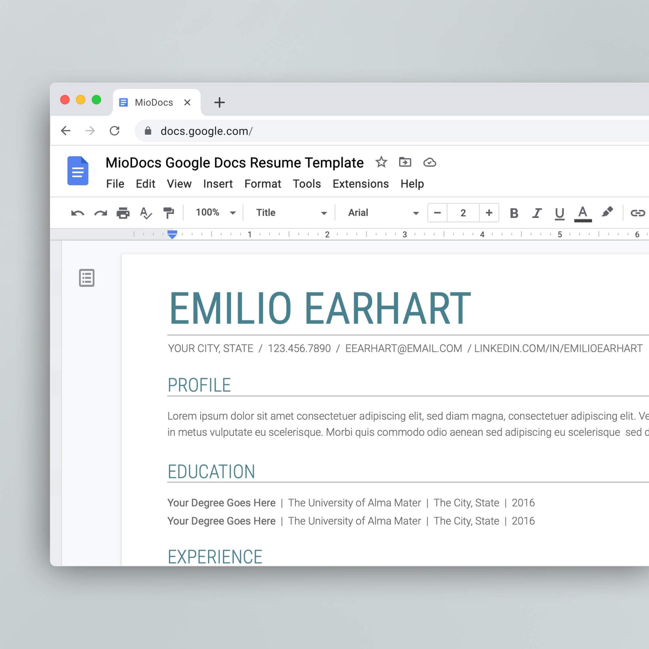The width and height of the screenshot is (649, 649).
Task: Run spelling and grammar check
Action: pyautogui.click(x=146, y=213)
